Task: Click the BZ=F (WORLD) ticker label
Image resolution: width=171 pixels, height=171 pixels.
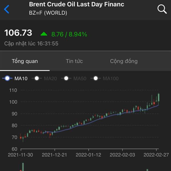Action: pyautogui.click(x=48, y=13)
